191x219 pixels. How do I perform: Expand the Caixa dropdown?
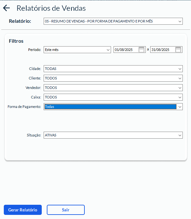[180, 97]
